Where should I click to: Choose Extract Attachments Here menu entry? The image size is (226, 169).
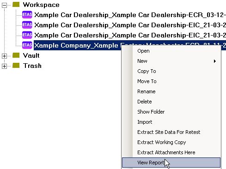tap(171, 152)
